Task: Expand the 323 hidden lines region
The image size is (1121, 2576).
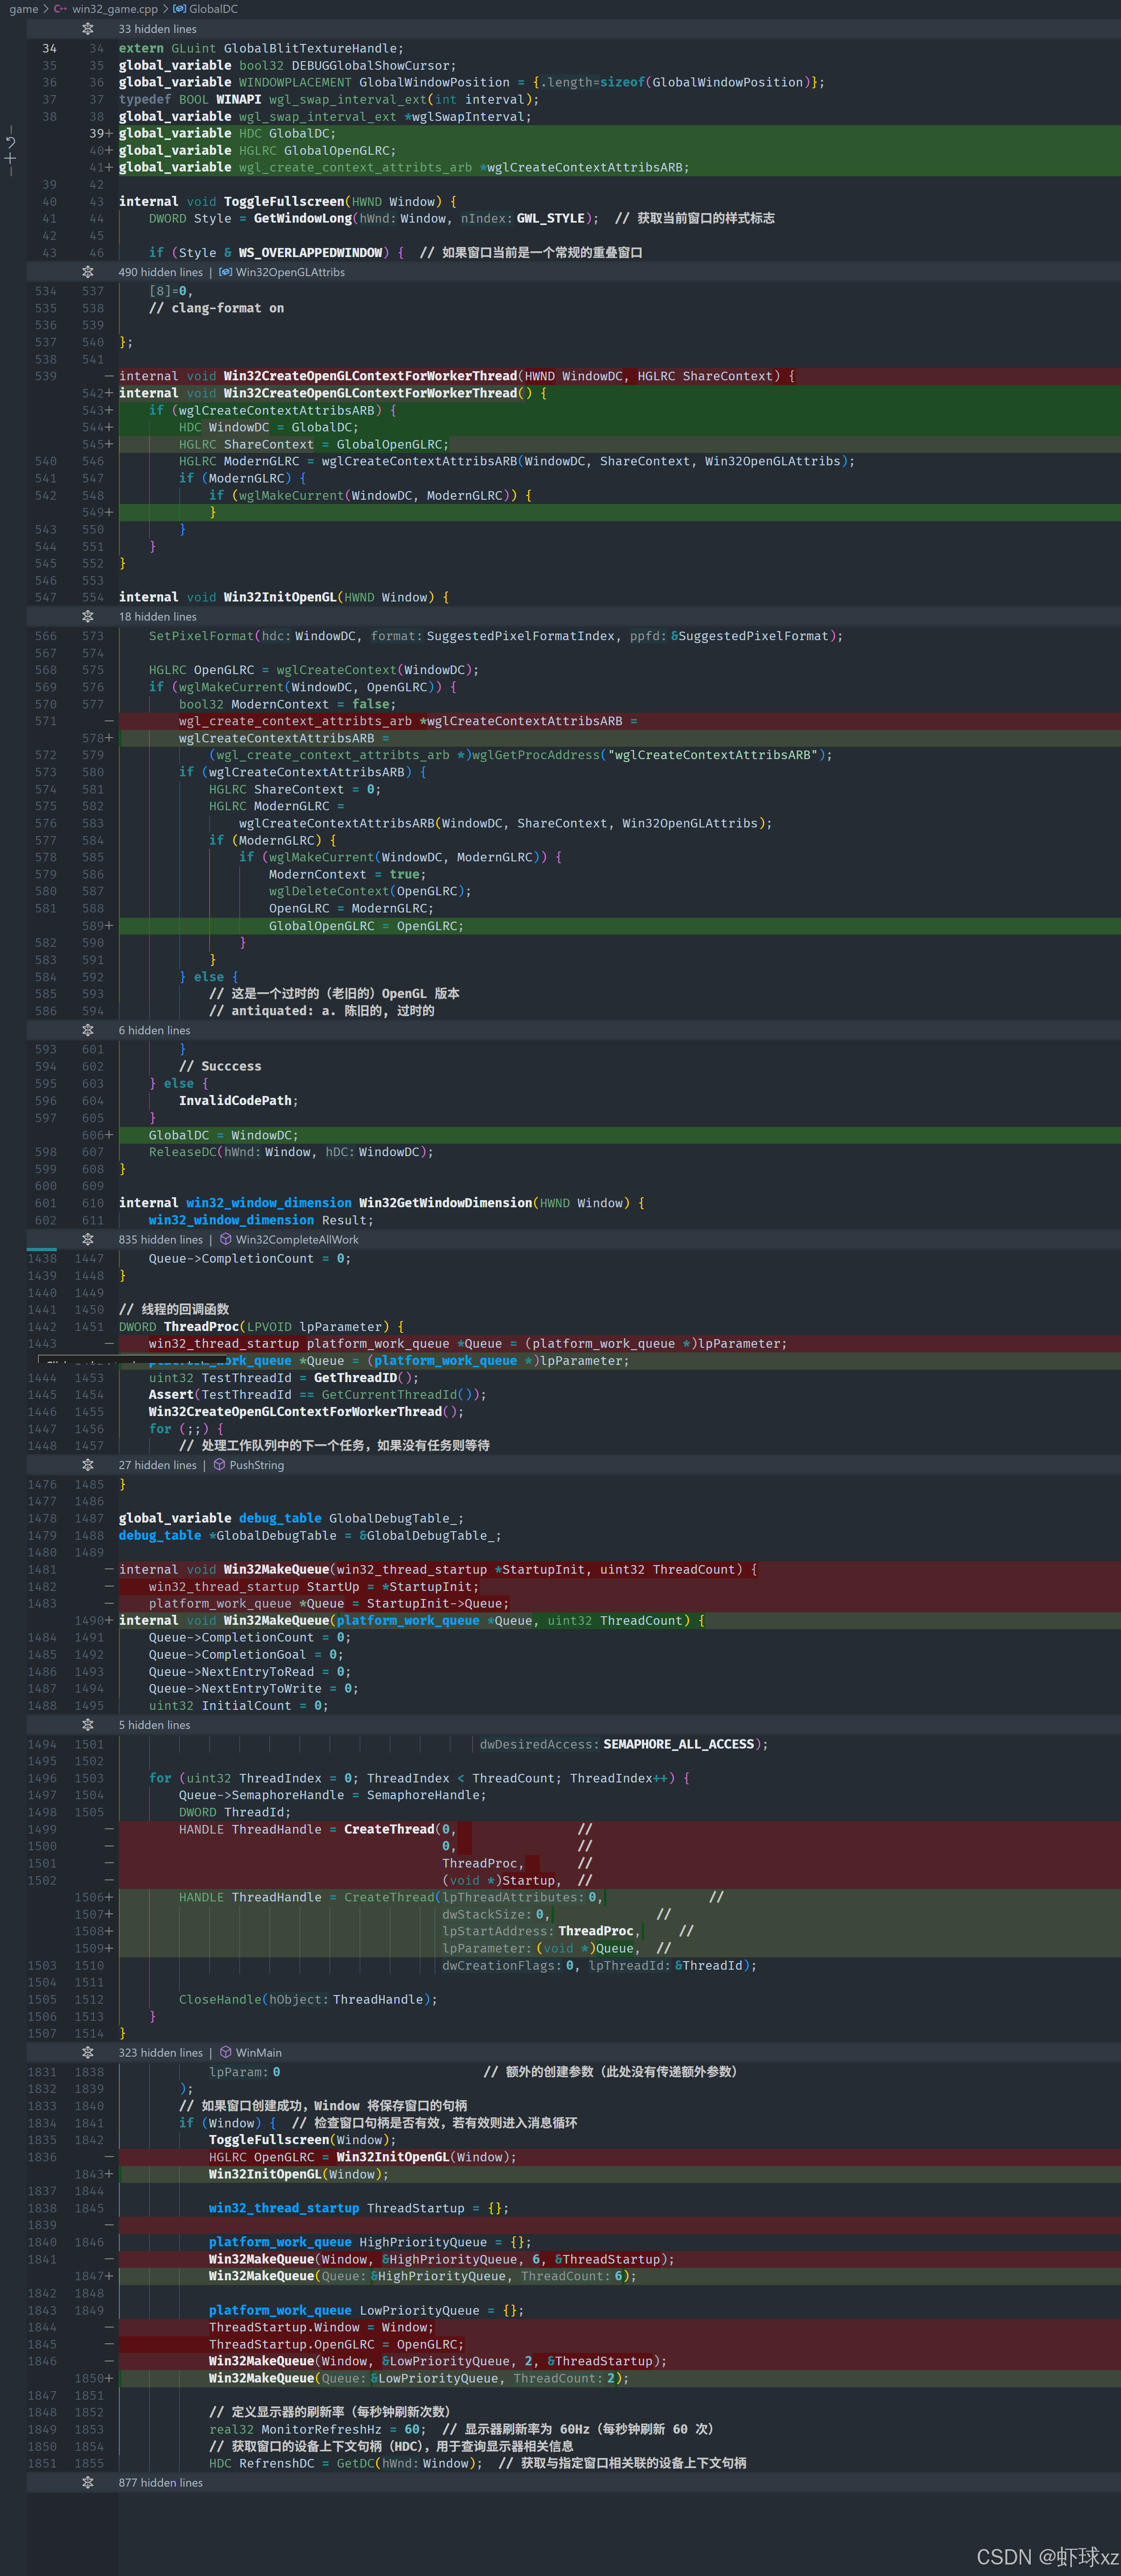Action: pos(88,2052)
